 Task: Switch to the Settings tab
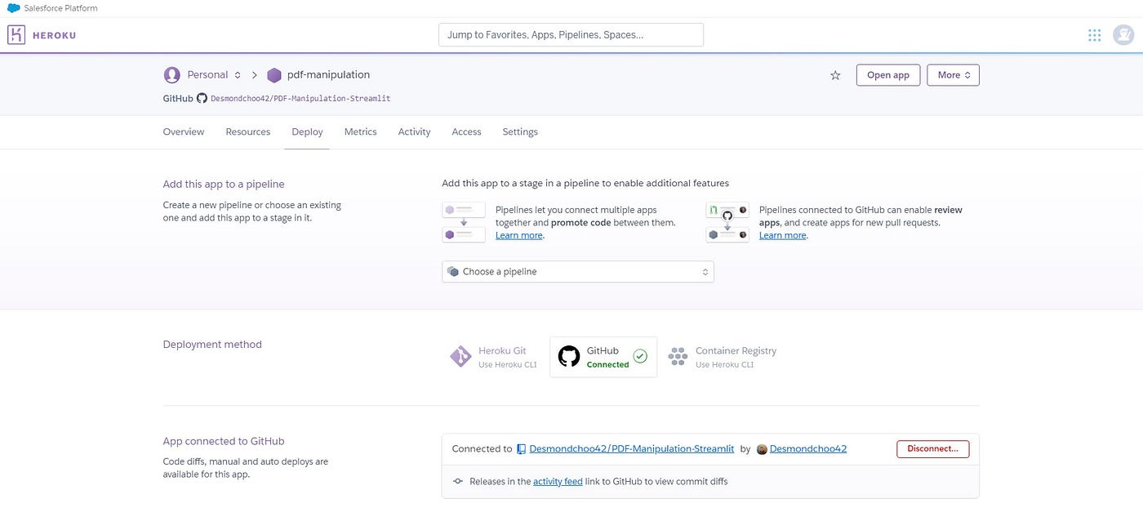[520, 132]
